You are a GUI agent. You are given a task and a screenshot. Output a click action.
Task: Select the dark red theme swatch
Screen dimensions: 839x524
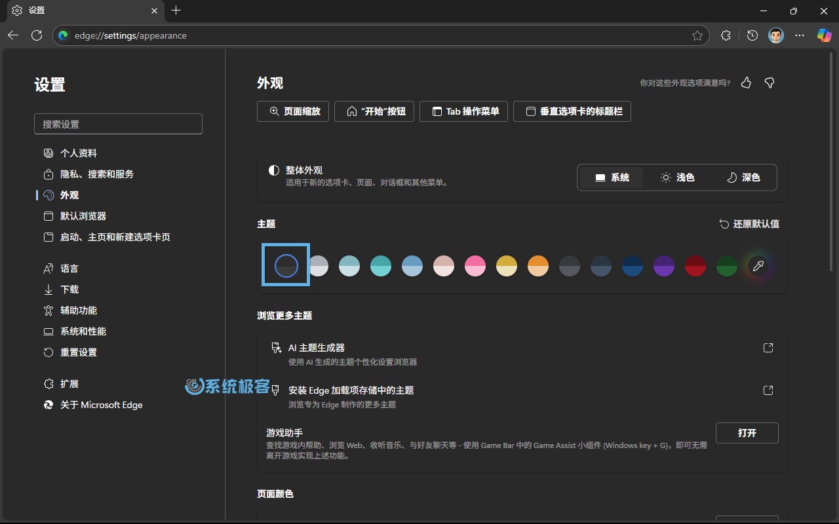click(695, 266)
